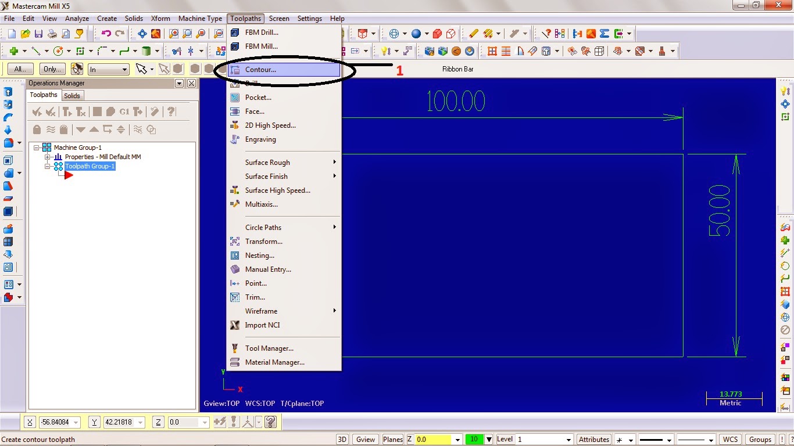The image size is (794, 446).
Task: Toggle the X coordinate lock button
Action: point(31,422)
